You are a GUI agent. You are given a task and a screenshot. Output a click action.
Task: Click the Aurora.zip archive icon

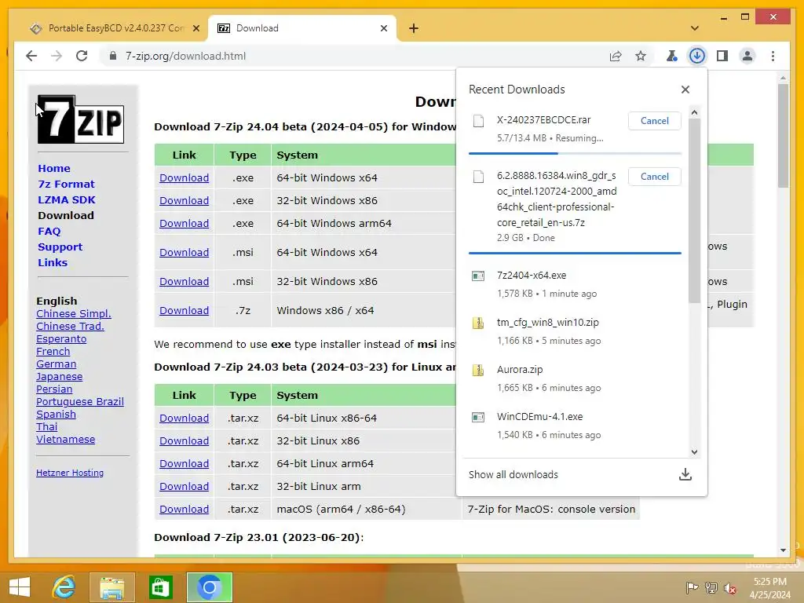478,371
